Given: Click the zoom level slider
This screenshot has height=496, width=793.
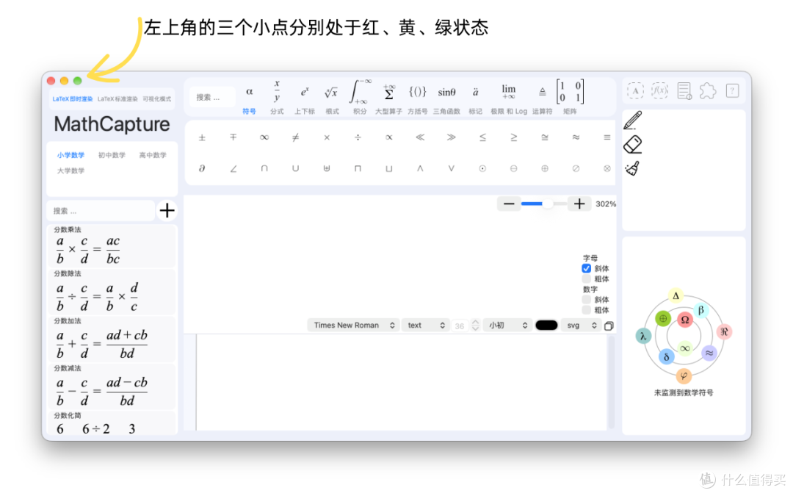Looking at the screenshot, I should [x=543, y=204].
